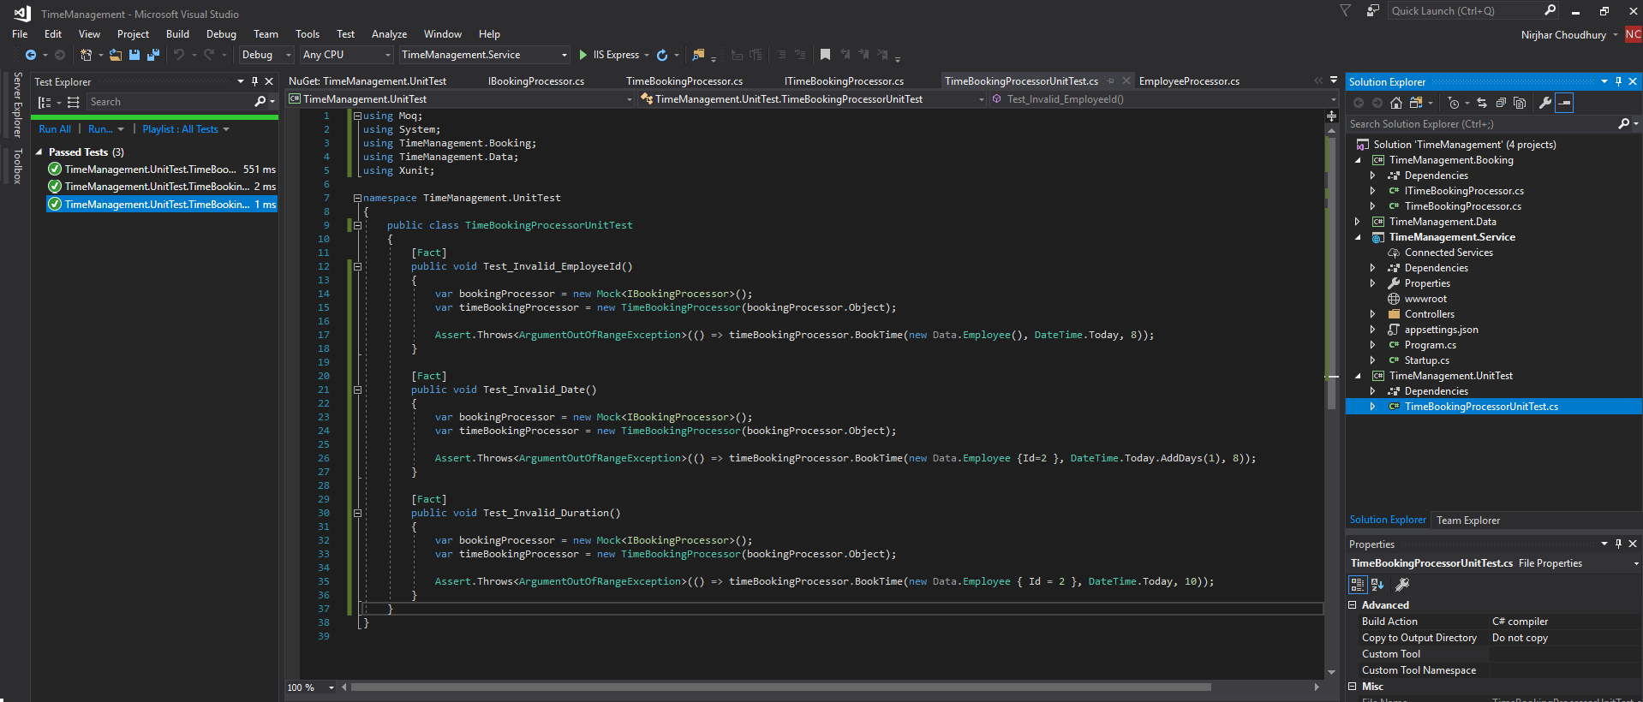Open the editor 100 % zoom dropdown
Viewport: 1643px width, 702px height.
point(311,687)
